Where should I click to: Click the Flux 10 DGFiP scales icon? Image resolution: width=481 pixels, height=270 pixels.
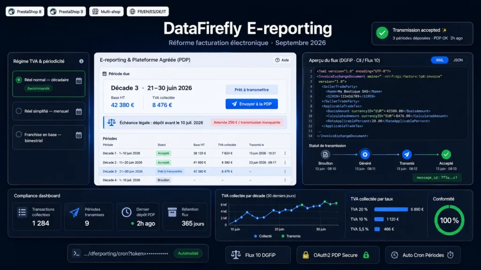pyautogui.click(x=236, y=255)
